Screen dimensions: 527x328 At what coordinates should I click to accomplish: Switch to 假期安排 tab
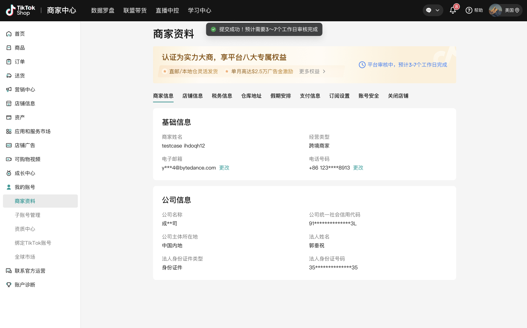pos(281,96)
